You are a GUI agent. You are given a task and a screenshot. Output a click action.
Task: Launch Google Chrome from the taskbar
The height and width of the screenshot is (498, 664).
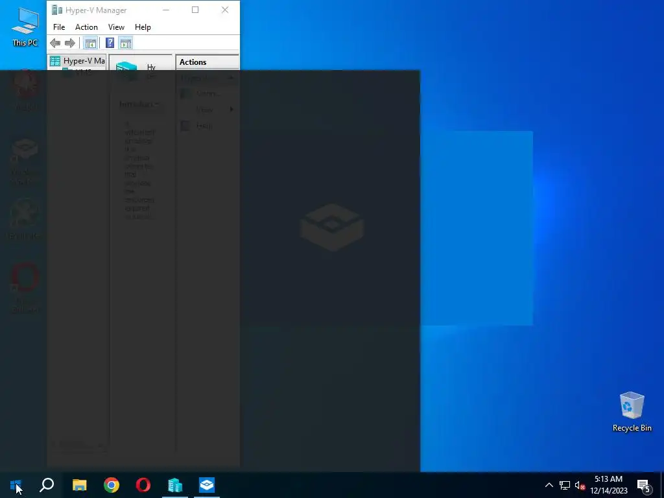coord(112,485)
